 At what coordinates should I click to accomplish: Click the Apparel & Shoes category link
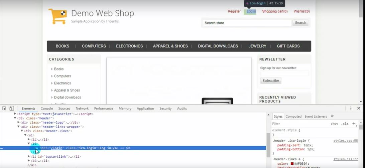coord(67,90)
